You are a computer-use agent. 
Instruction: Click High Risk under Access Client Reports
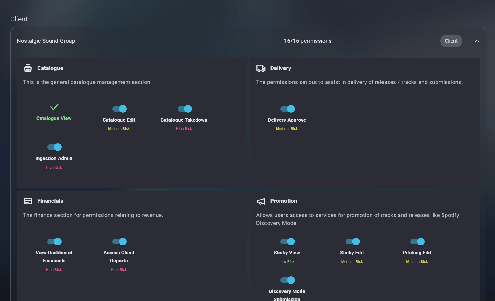pyautogui.click(x=119, y=270)
